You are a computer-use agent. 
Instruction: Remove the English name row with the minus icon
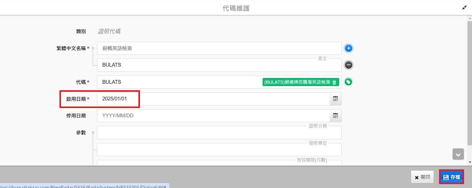(349, 65)
